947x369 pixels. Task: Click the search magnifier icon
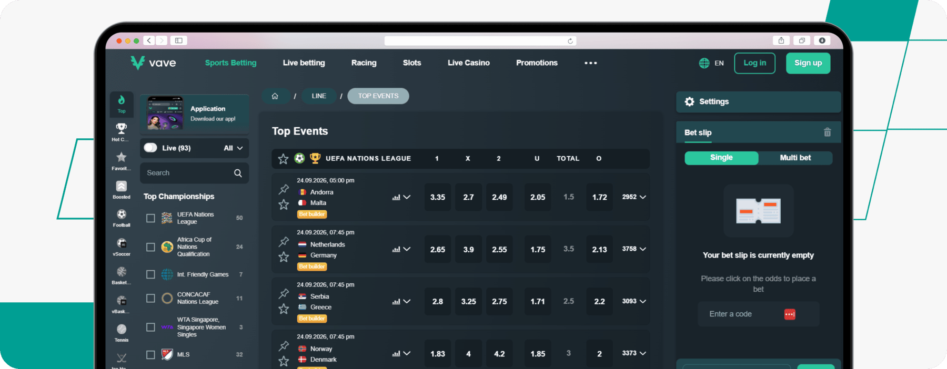point(238,173)
